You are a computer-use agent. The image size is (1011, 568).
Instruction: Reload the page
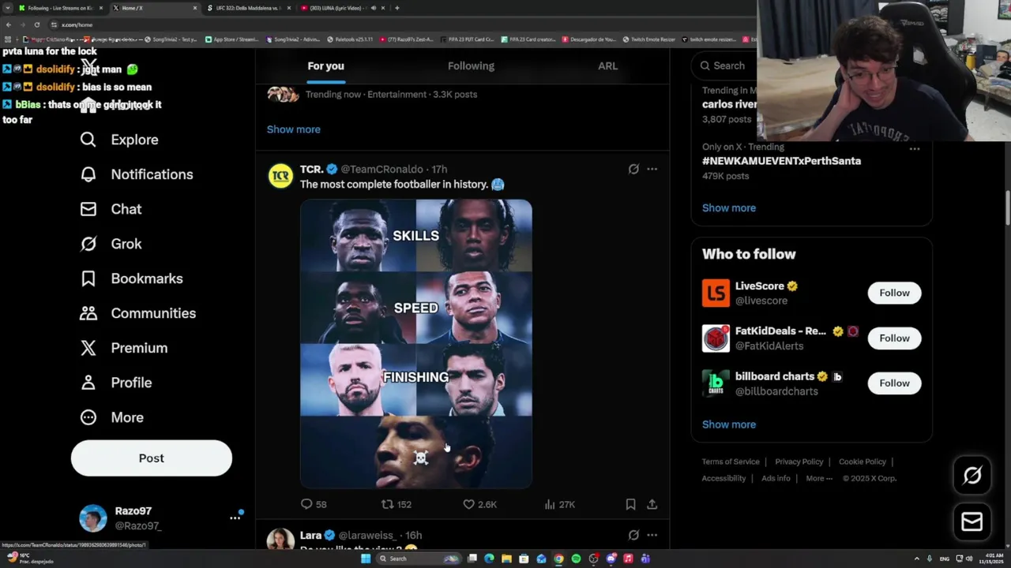coord(36,24)
